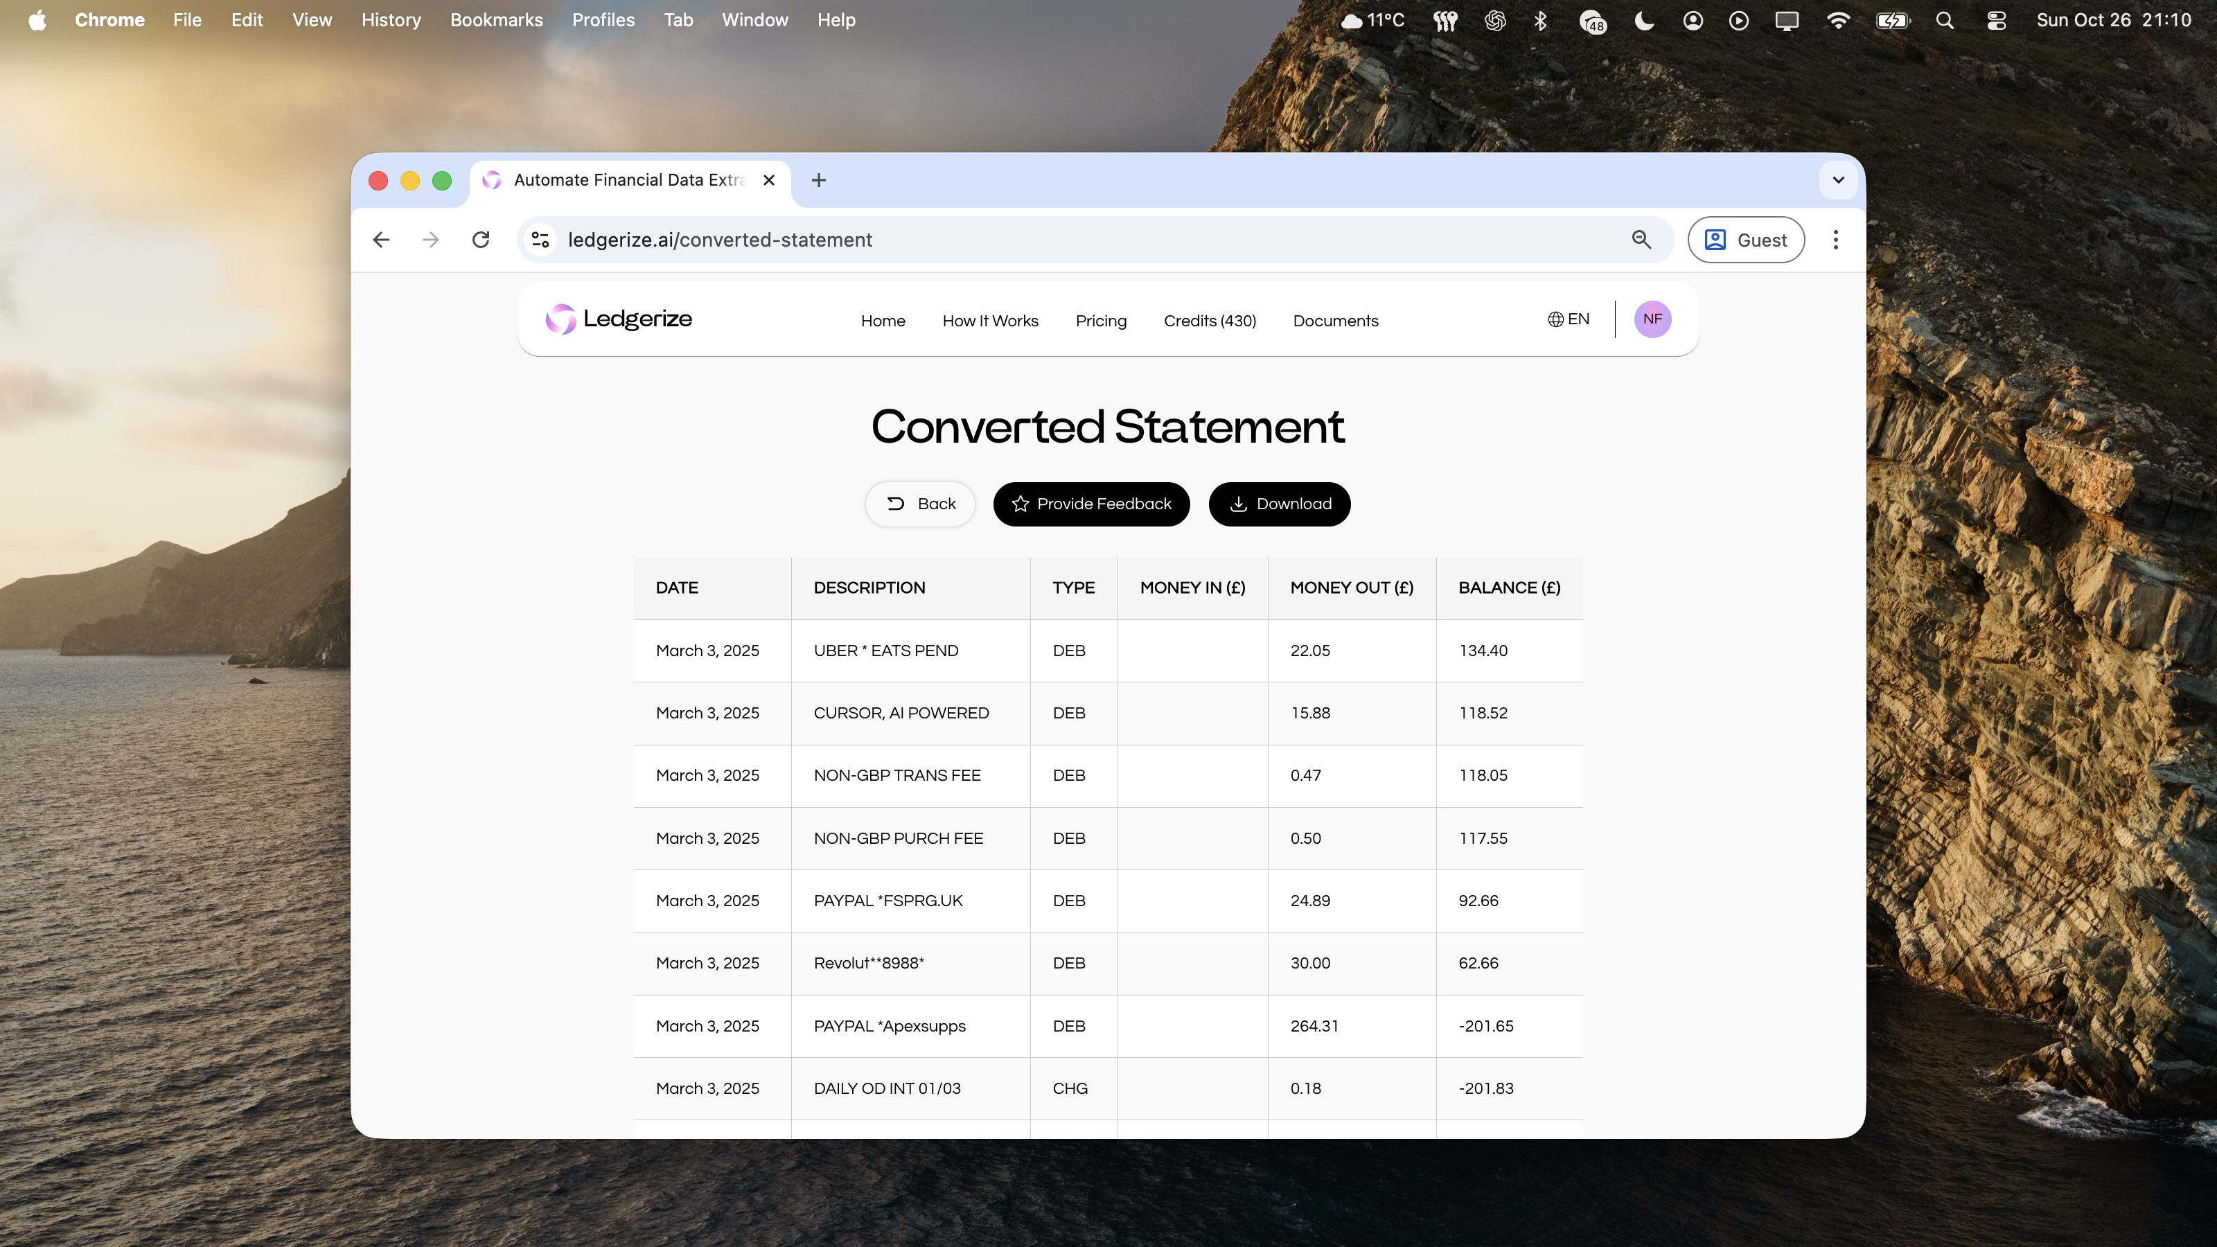The height and width of the screenshot is (1247, 2217).
Task: Open the EN language selector
Action: point(1568,319)
